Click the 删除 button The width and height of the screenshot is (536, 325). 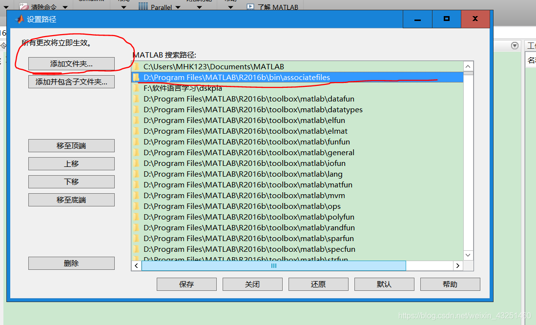(71, 263)
